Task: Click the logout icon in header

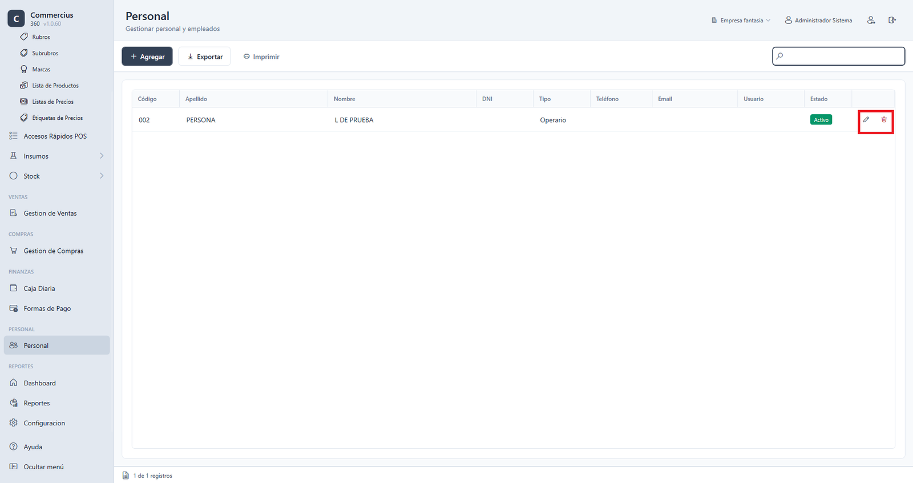Action: 892,20
